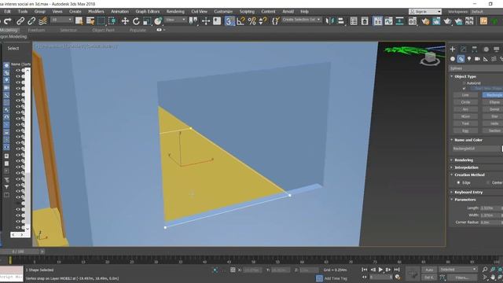This screenshot has width=503, height=283.
Task: Open Create Selection Set dropdown
Action: coord(302,20)
